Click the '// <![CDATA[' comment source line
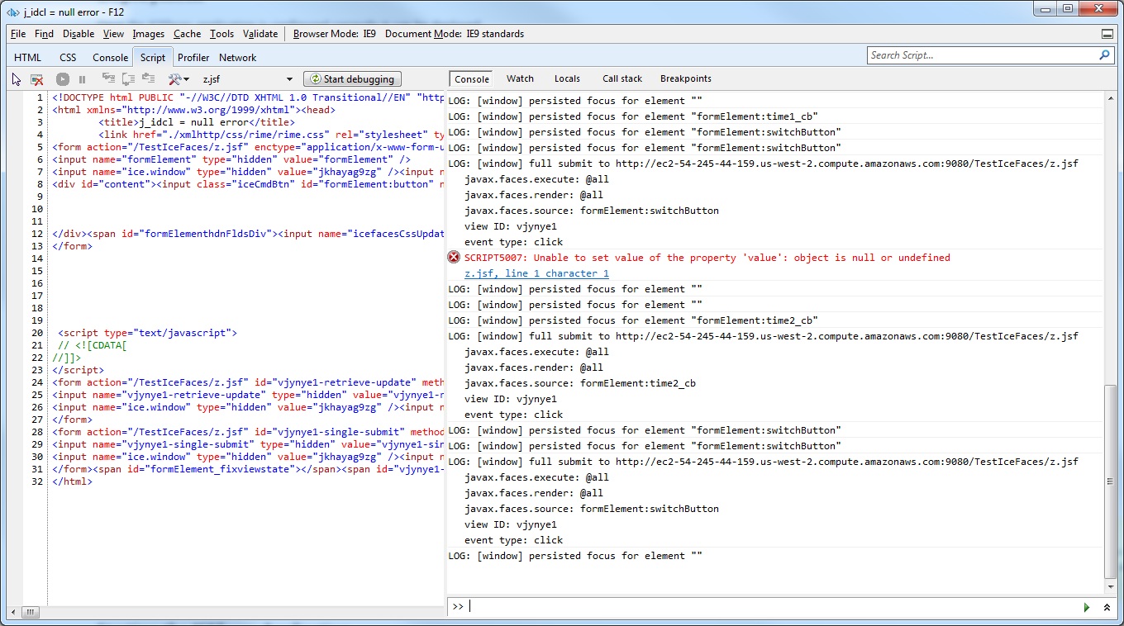The height and width of the screenshot is (626, 1124). point(93,345)
